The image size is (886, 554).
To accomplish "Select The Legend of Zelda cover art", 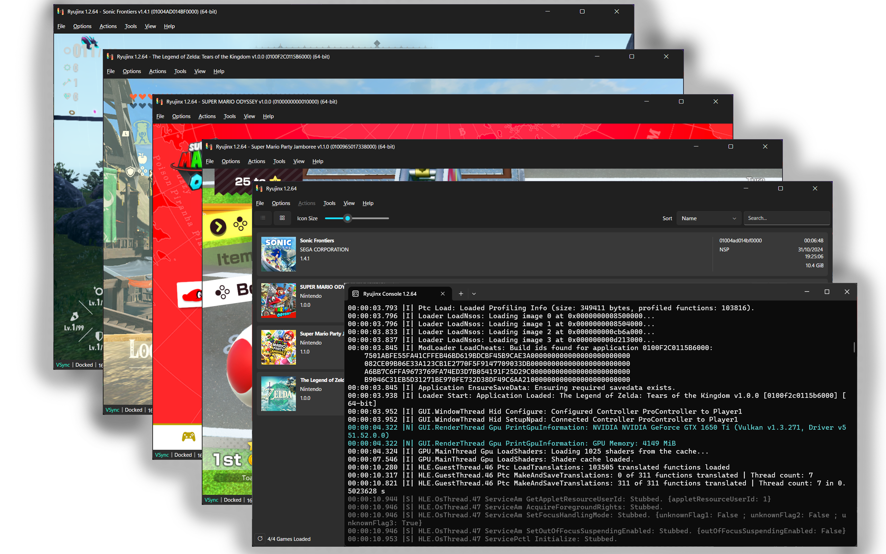I will coord(278,394).
